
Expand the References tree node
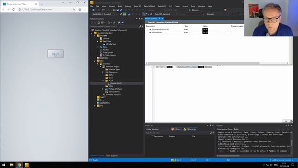click(x=103, y=72)
